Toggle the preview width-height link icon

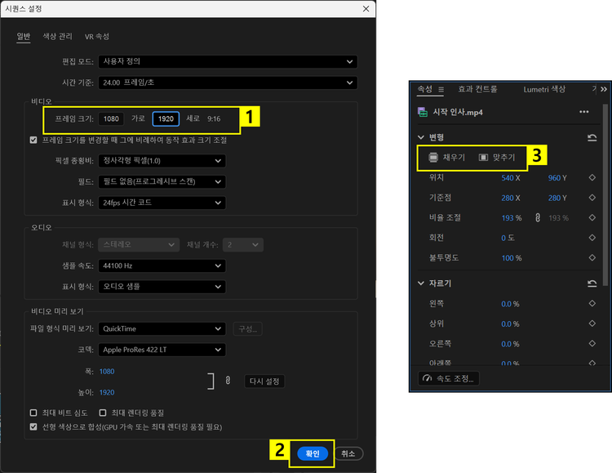click(228, 380)
